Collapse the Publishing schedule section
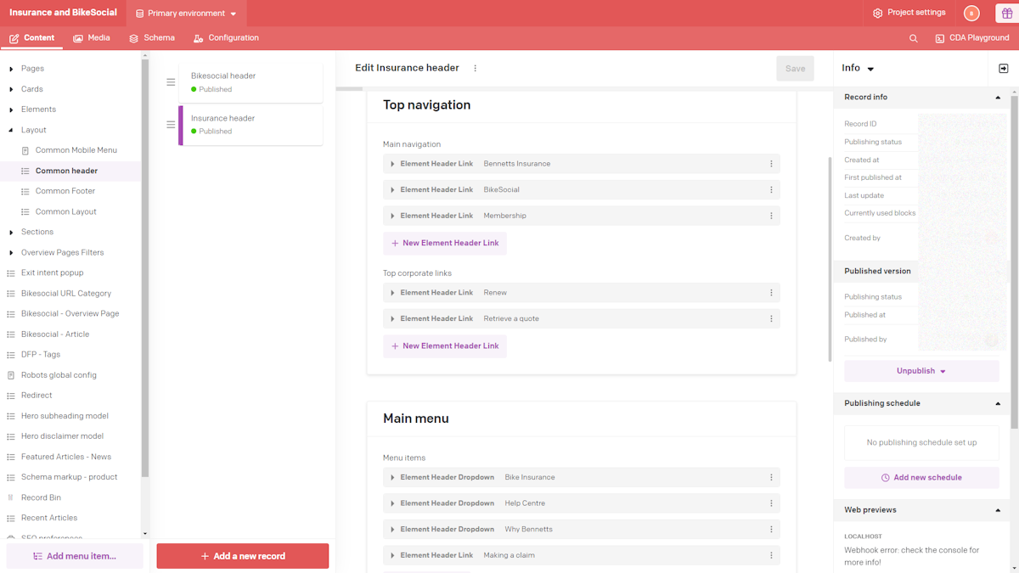1019x573 pixels. point(998,404)
